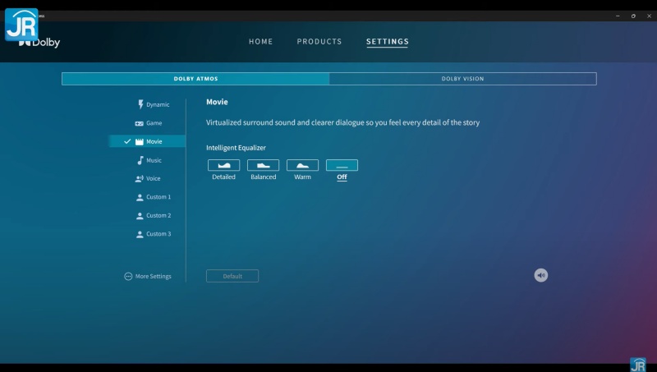Reset profile with Default button

(232, 276)
